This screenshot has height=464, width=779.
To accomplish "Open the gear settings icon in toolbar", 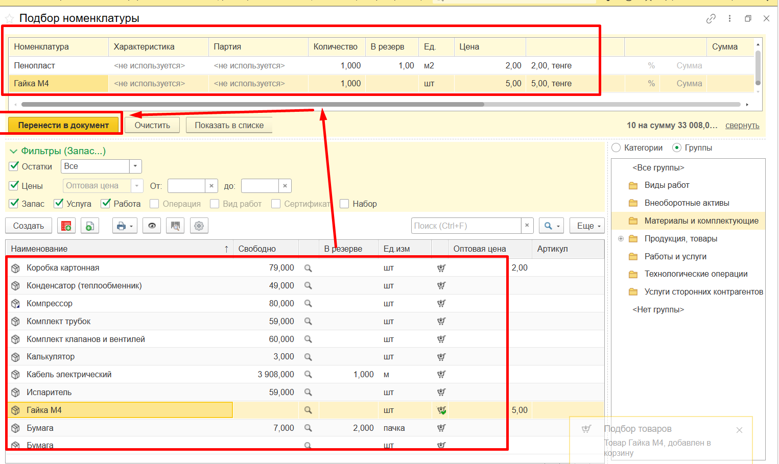I will (199, 226).
